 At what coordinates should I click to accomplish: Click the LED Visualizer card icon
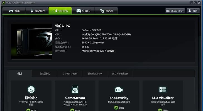(x=163, y=89)
